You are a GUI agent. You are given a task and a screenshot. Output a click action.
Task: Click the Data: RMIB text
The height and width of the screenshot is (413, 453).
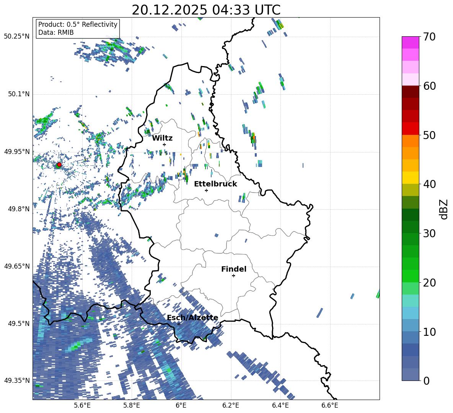point(56,32)
